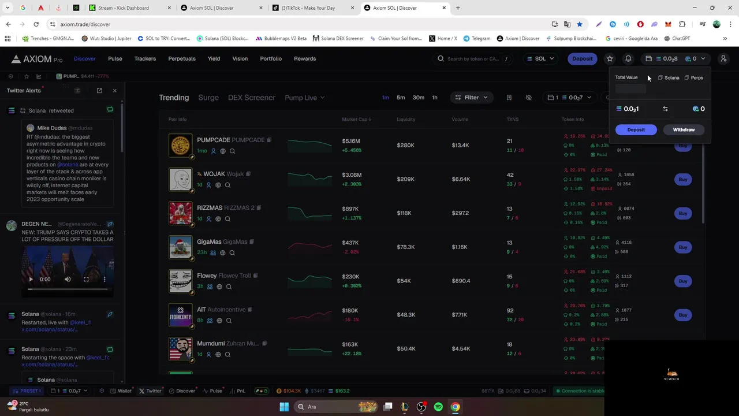Switch to the DEX Screener tab

[252, 98]
